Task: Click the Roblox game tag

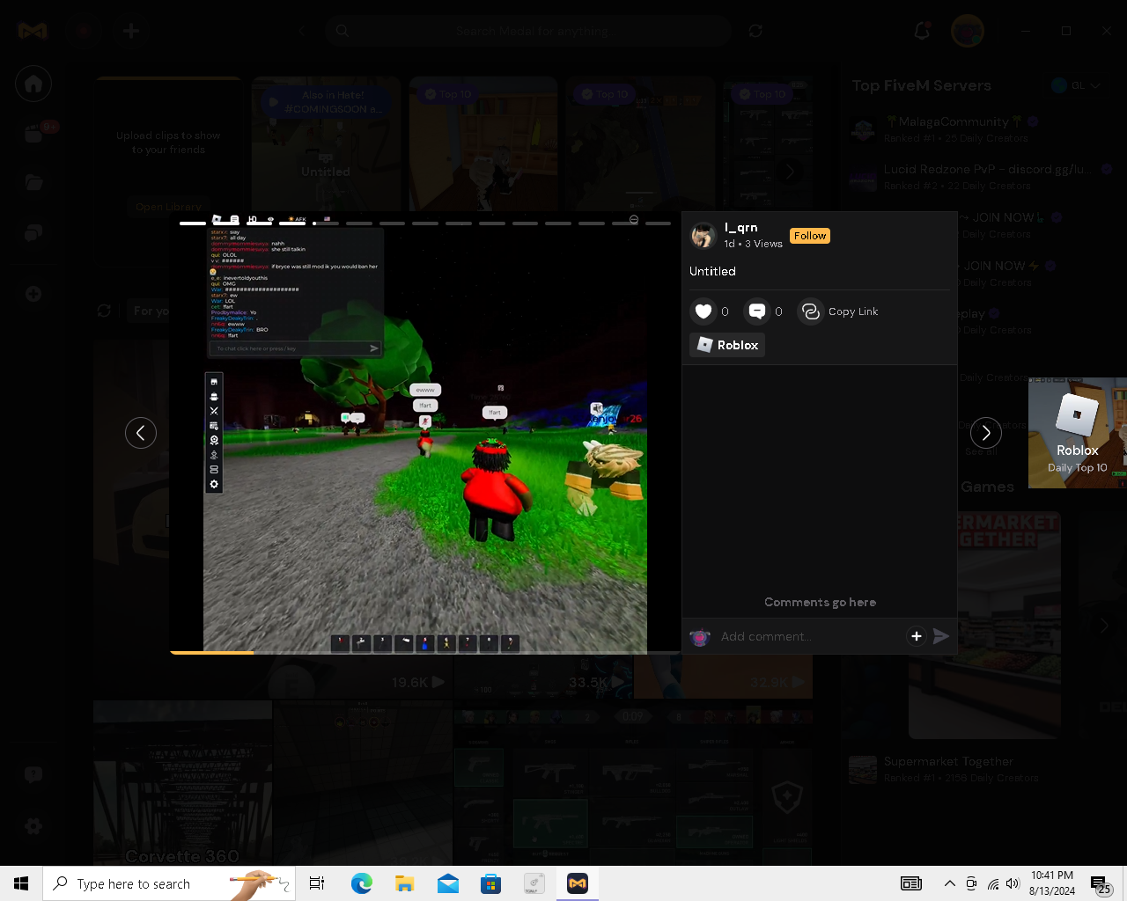Action: point(727,345)
